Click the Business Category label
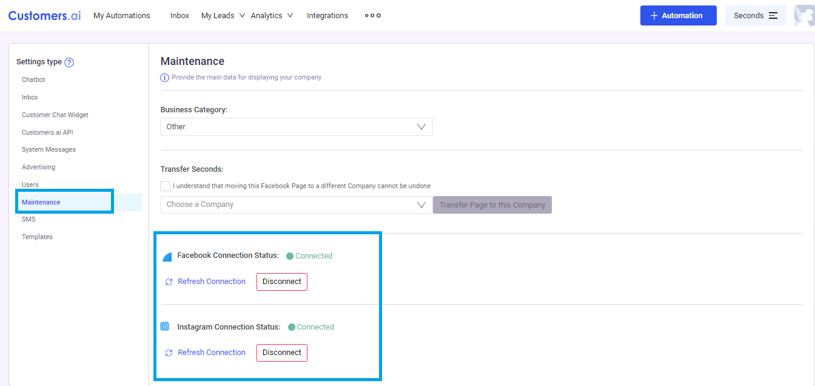Image resolution: width=815 pixels, height=386 pixels. tap(194, 110)
